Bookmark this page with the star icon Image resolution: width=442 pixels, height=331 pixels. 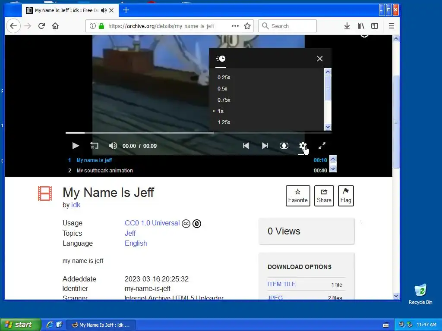pos(247,26)
